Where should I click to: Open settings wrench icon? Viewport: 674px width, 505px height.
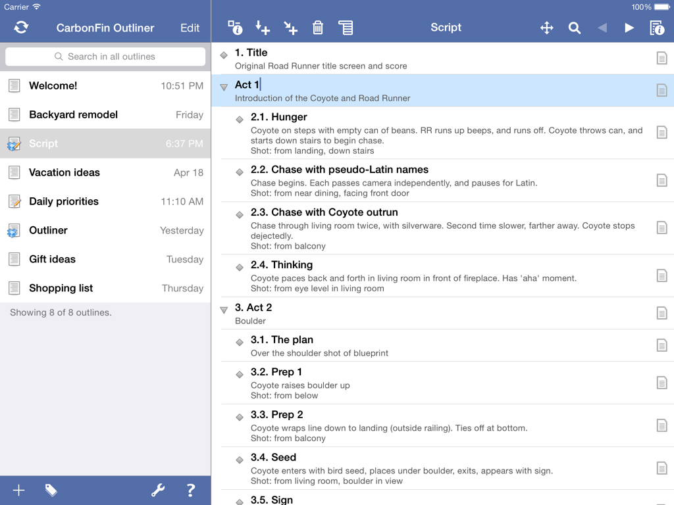click(158, 490)
